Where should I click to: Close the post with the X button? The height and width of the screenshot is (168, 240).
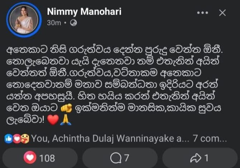pyautogui.click(x=222, y=13)
